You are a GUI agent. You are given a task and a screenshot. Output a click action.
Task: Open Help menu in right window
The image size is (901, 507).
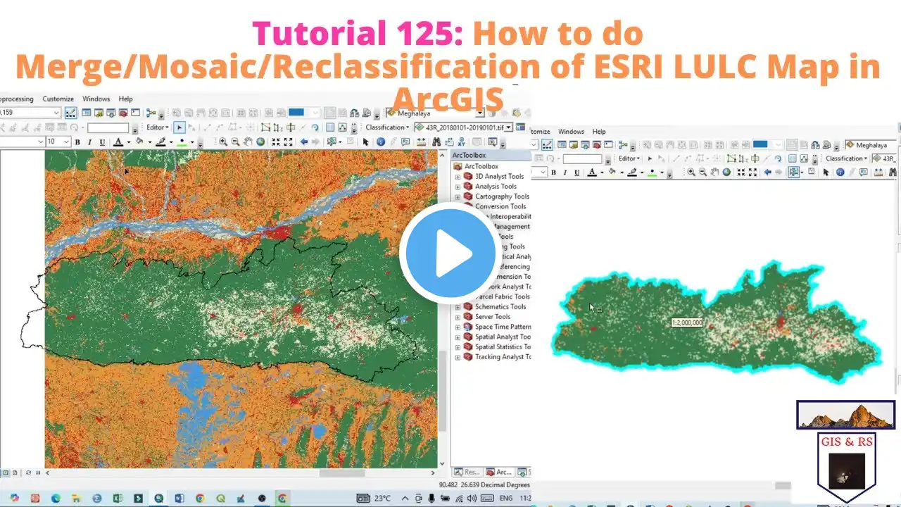pyautogui.click(x=599, y=132)
